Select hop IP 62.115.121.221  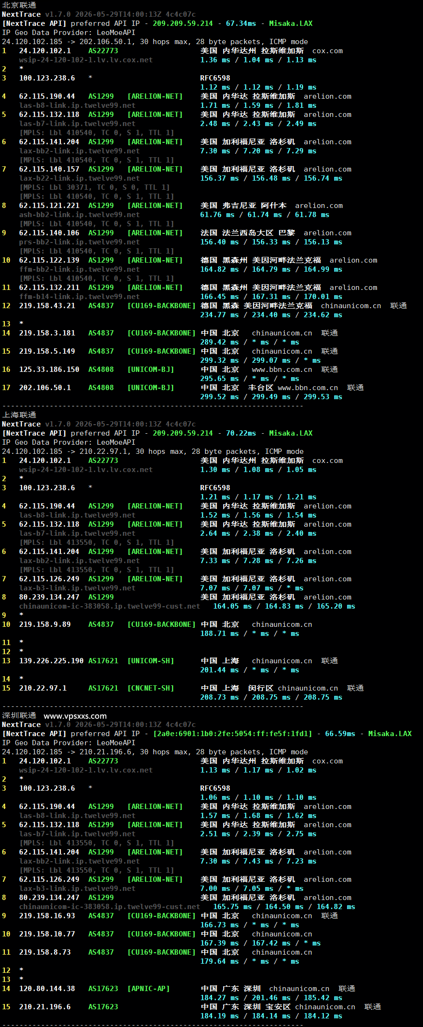click(x=49, y=206)
